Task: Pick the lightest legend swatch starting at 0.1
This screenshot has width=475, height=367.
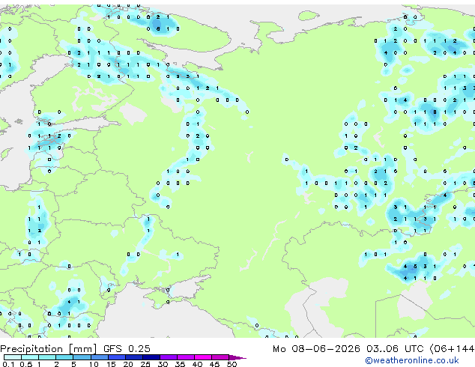Action: pyautogui.click(x=13, y=357)
